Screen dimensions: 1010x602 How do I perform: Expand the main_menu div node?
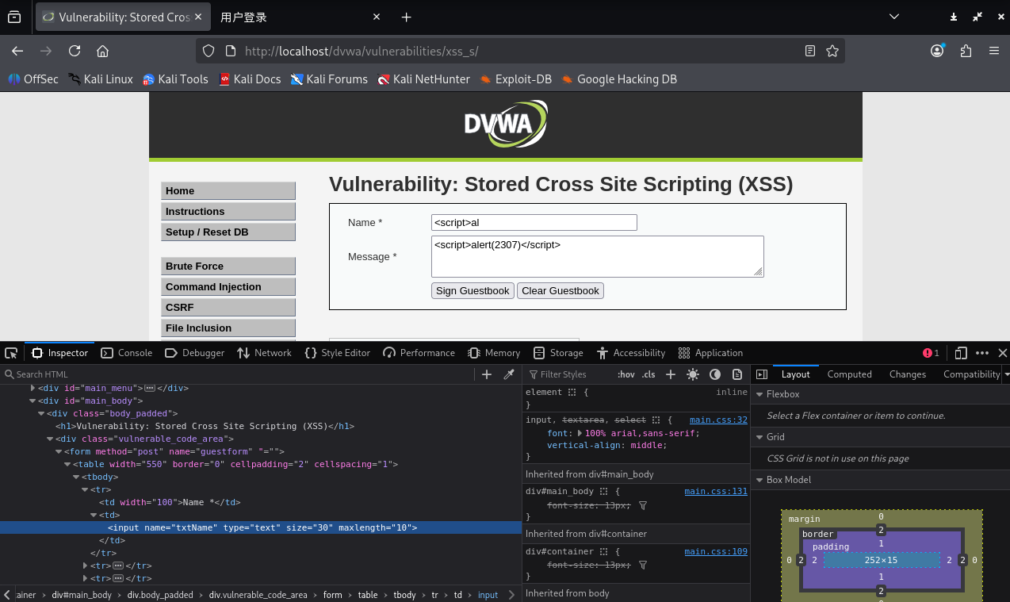coord(33,388)
